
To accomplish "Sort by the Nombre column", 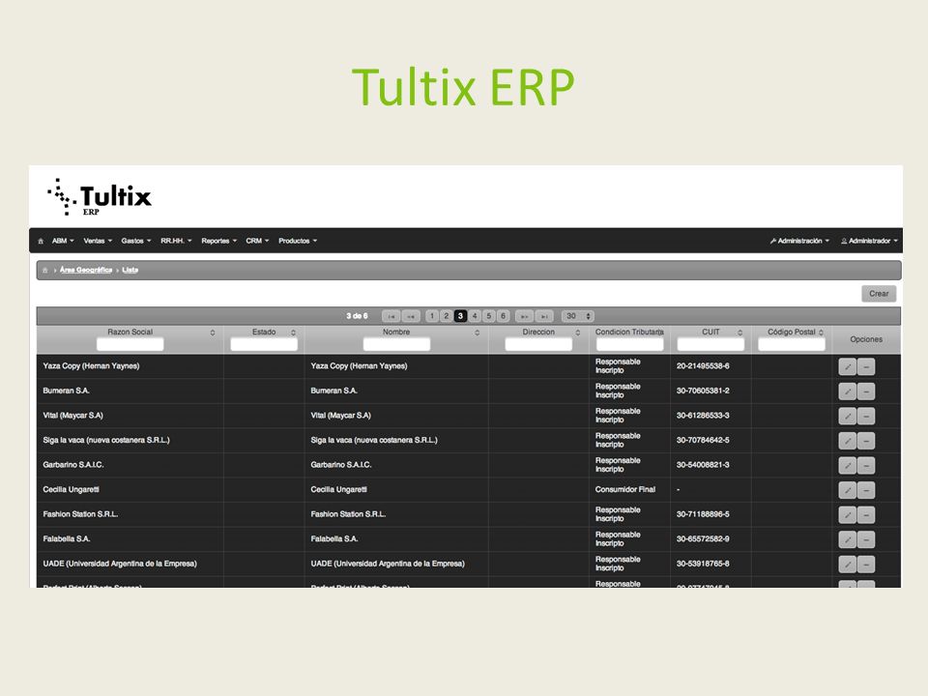I will coord(477,333).
